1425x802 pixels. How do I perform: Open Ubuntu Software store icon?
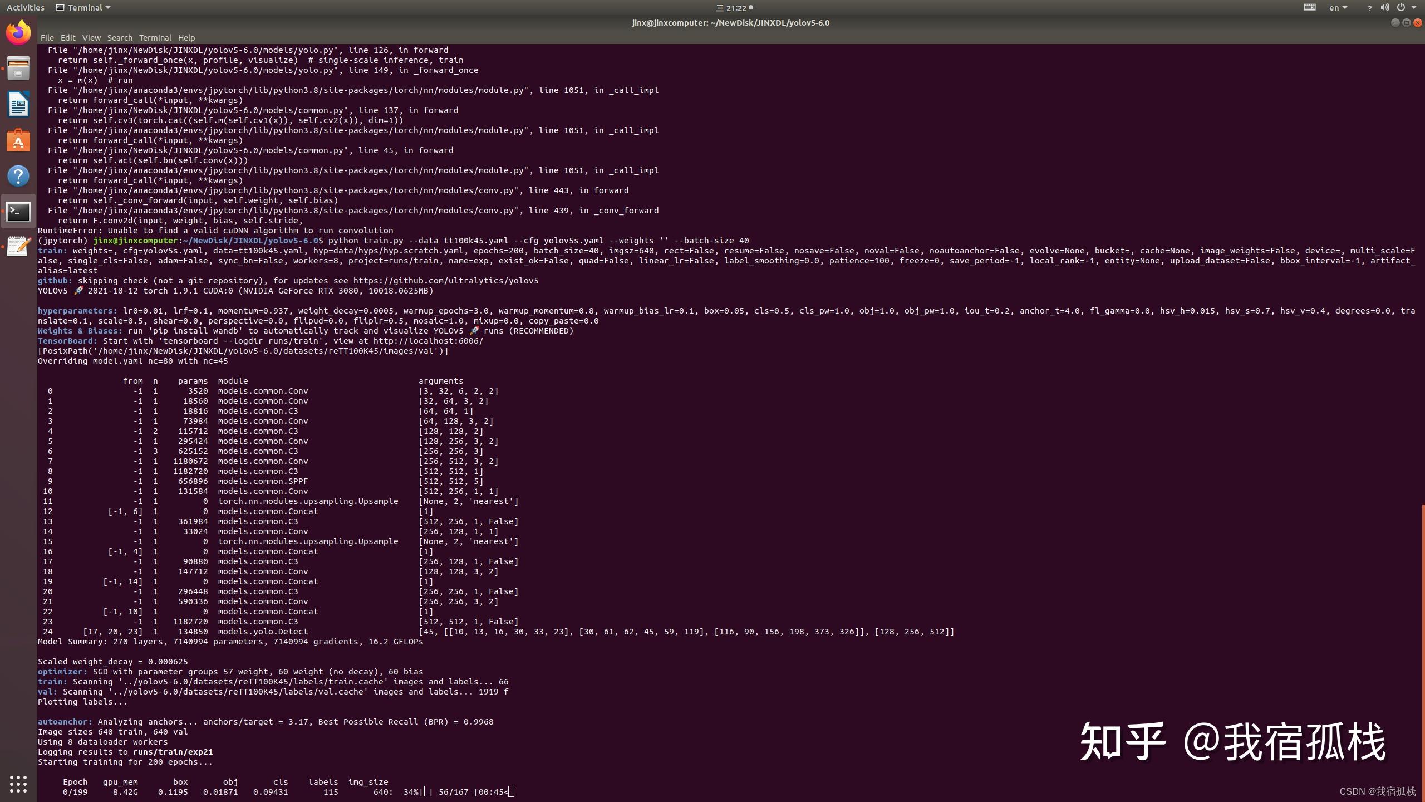tap(18, 140)
